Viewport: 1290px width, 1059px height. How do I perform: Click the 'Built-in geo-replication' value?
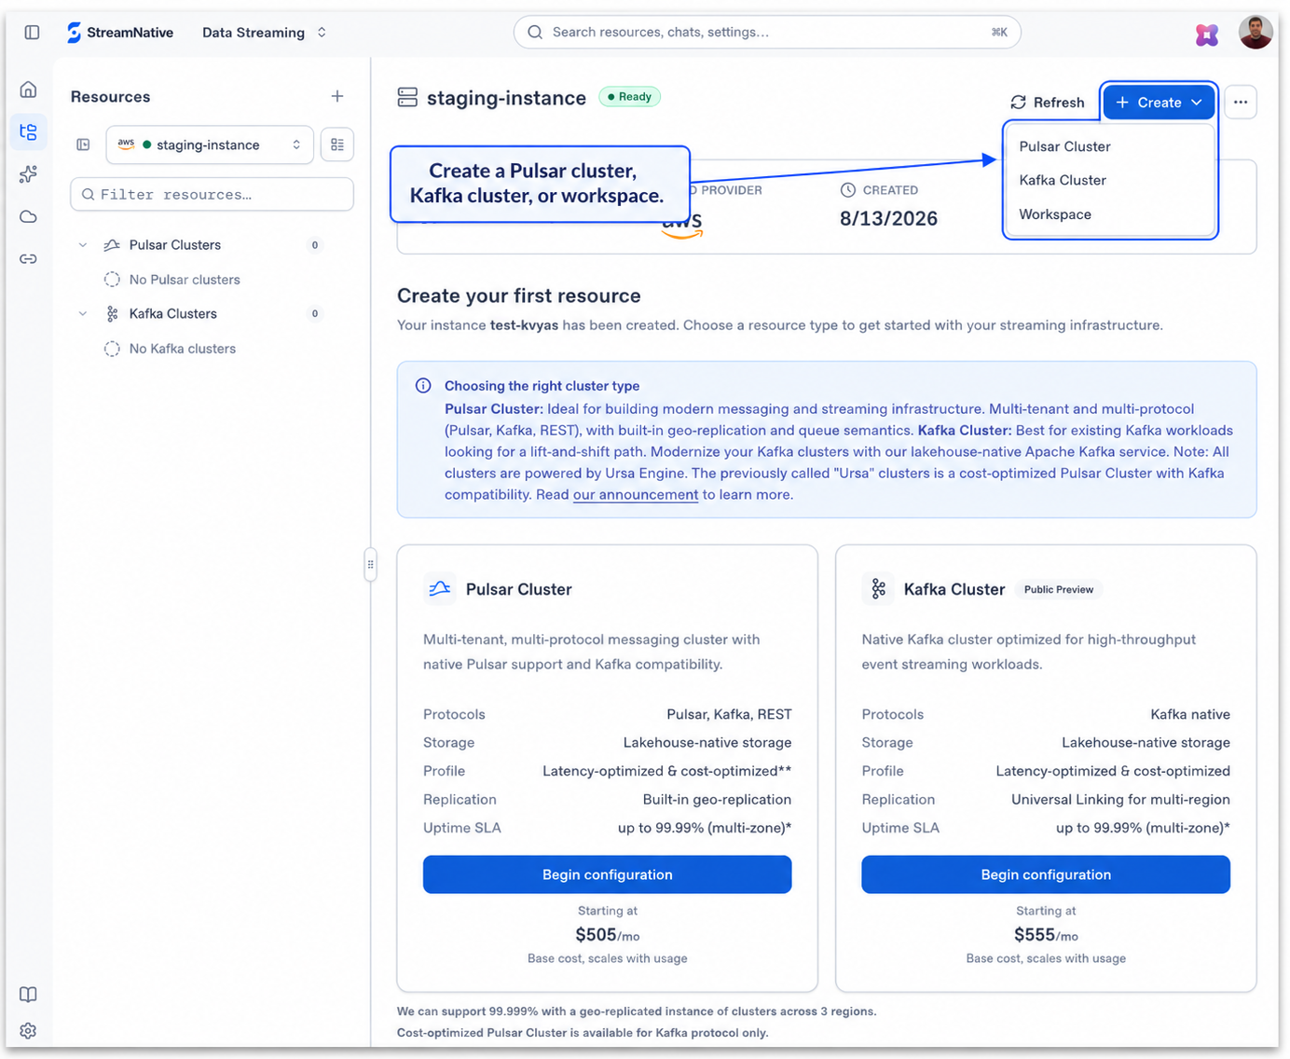point(717,800)
